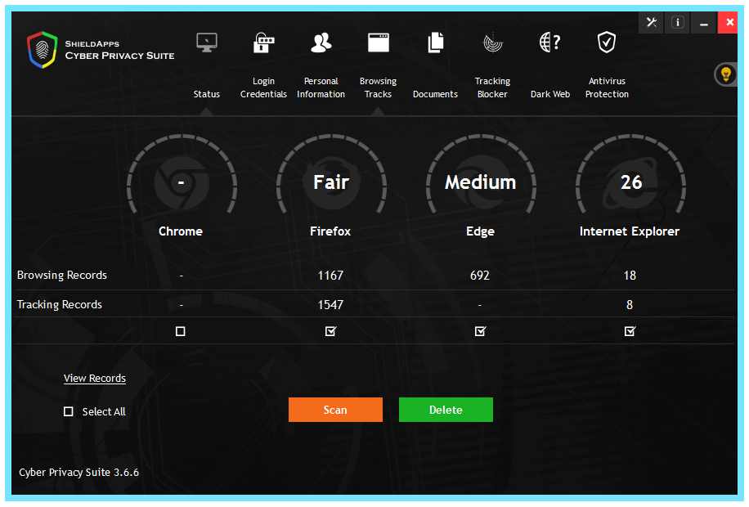Open the Tracking Blocker radar icon

pos(493,43)
